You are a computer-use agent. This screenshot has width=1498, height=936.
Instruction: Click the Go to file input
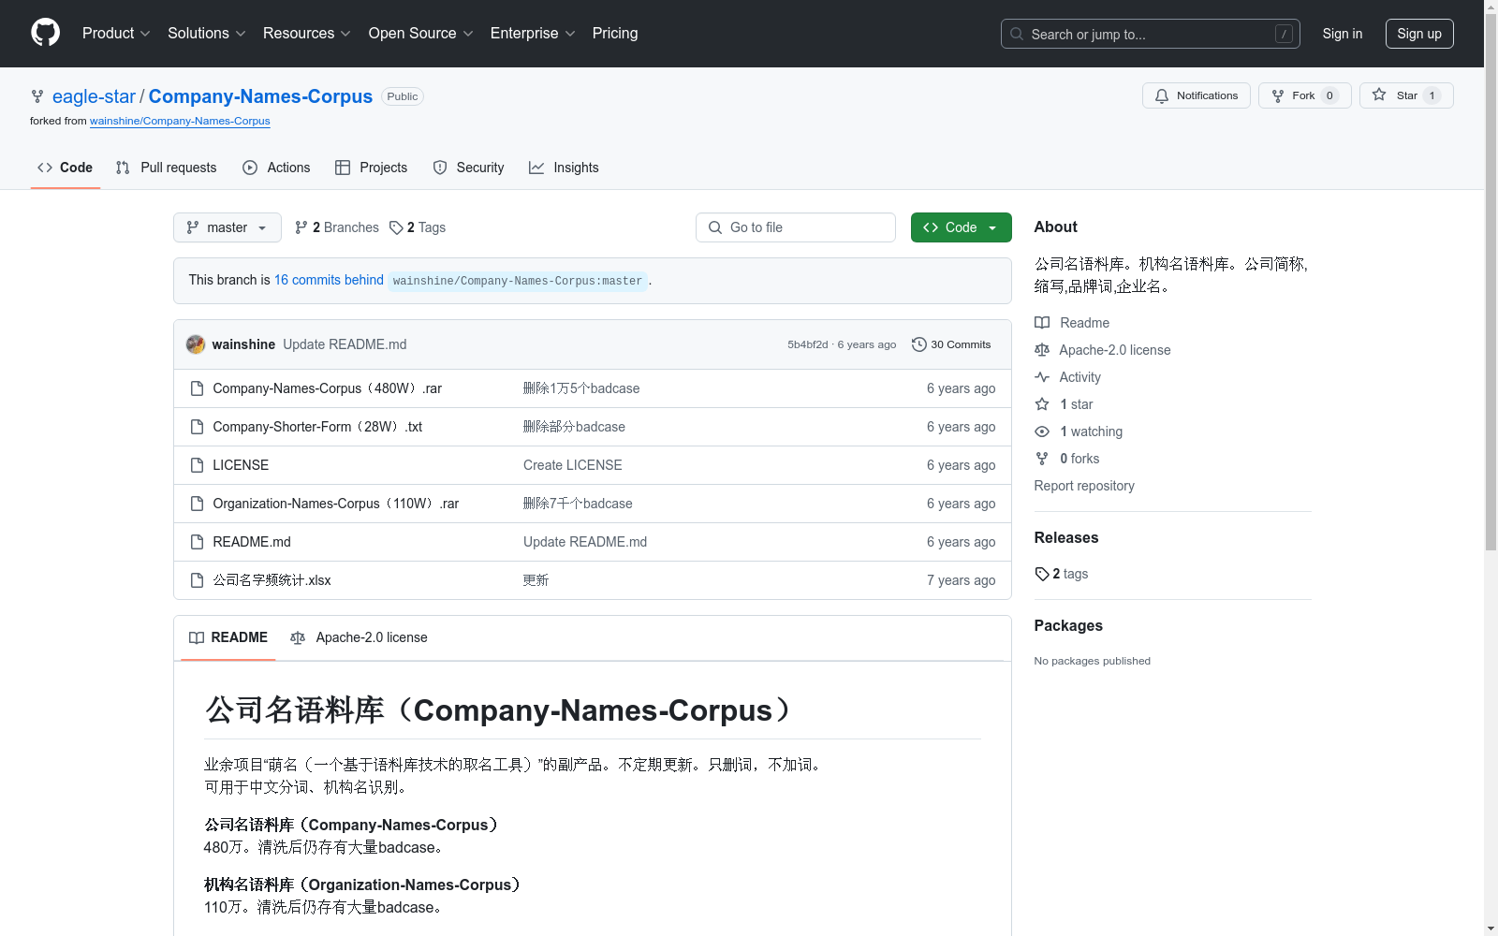tap(796, 227)
